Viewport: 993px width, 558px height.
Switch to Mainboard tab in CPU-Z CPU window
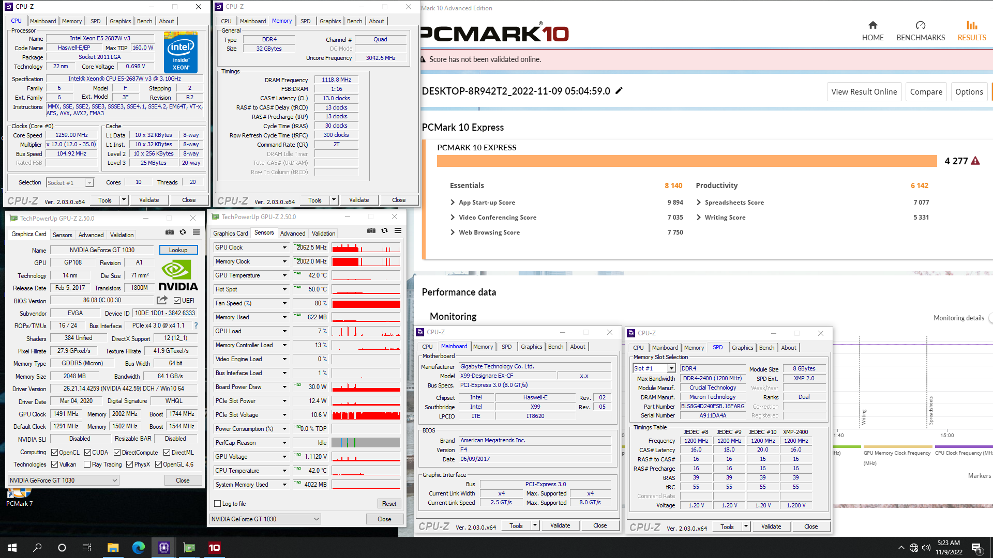pos(43,21)
